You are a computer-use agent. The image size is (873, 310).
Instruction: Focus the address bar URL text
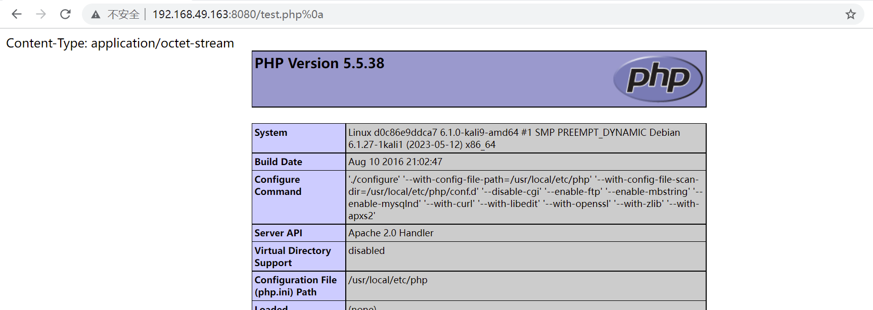coord(238,15)
